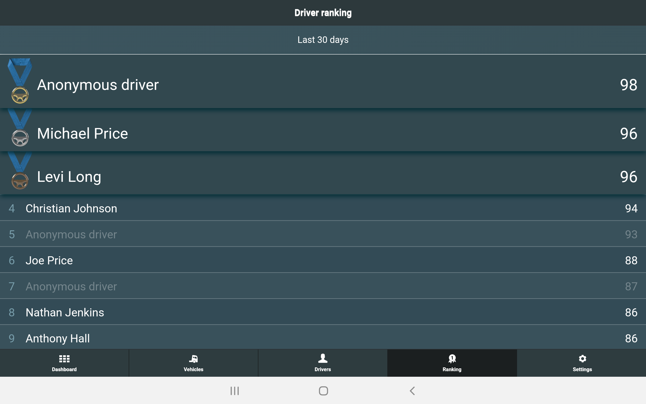Open first-place Anonymous driver entry
Screen dimensions: 646x404
click(323, 81)
